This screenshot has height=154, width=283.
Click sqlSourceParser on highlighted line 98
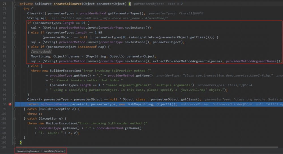[54, 104]
